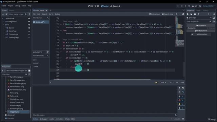Show the hidden StorePage node
217x122 pixels.
pyautogui.click(x=29, y=31)
